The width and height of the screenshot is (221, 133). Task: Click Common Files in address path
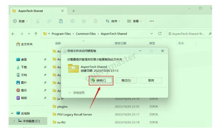point(86,34)
